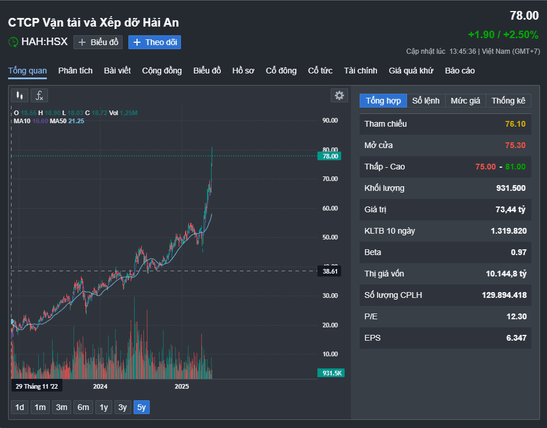Set chart range to 3y
This screenshot has width=547, height=428.
pos(123,407)
